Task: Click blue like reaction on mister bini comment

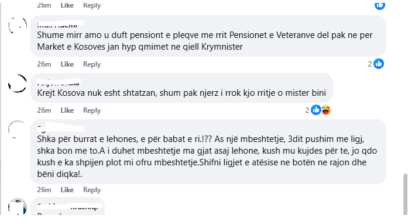Action: click(315, 110)
